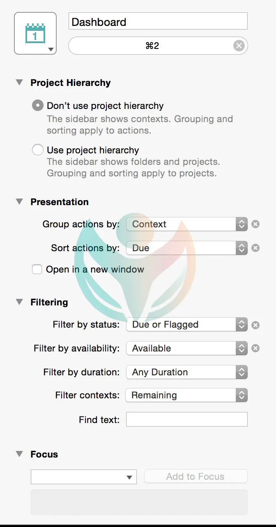
Task: Reset the Filter by status setting
Action: point(255,325)
